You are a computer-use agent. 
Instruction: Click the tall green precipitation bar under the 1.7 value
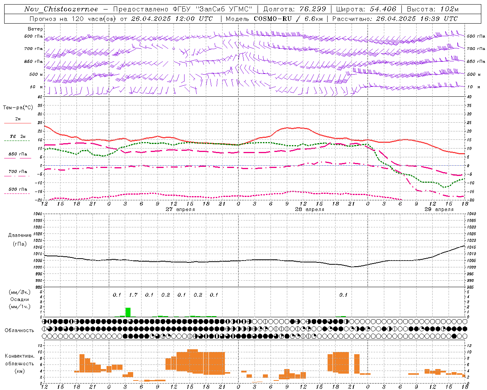[x=128, y=312]
